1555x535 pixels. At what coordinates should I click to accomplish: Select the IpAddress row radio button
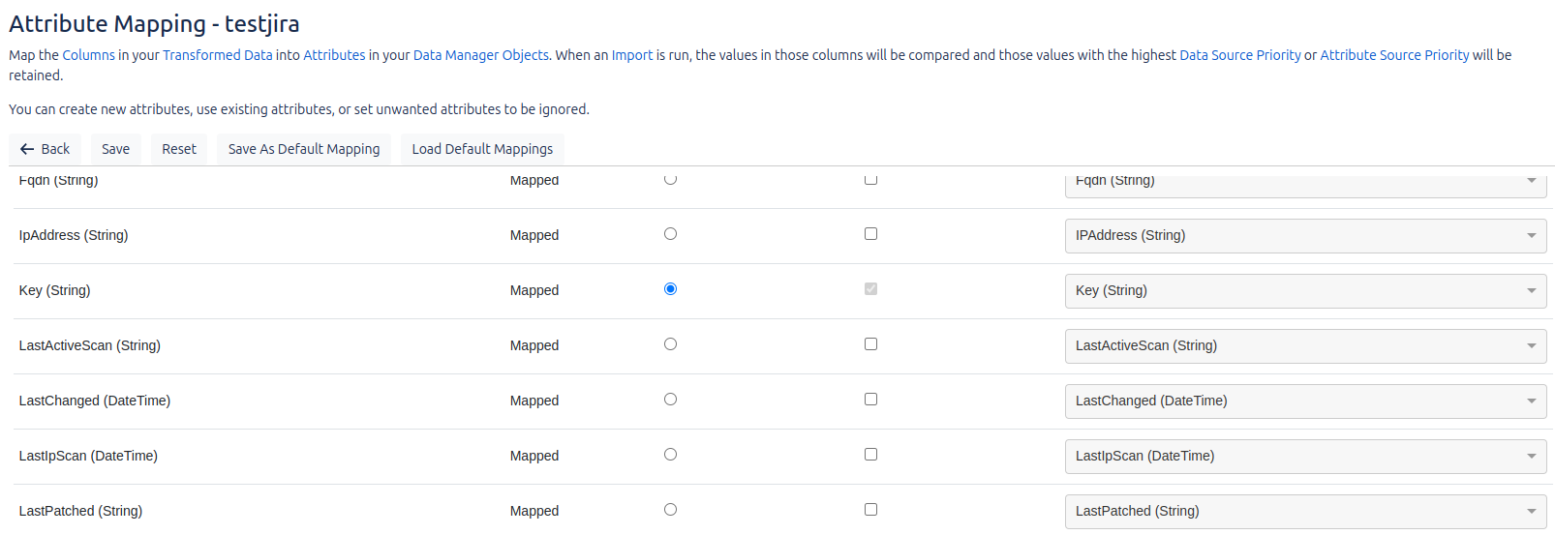click(670, 234)
